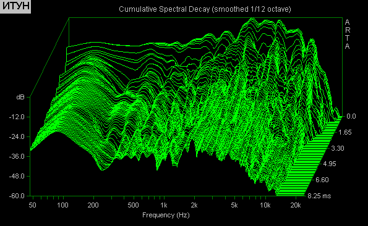Click the vertical ARTA watermark text
Image resolution: width=368 pixels, height=226 pixels.
[348, 34]
